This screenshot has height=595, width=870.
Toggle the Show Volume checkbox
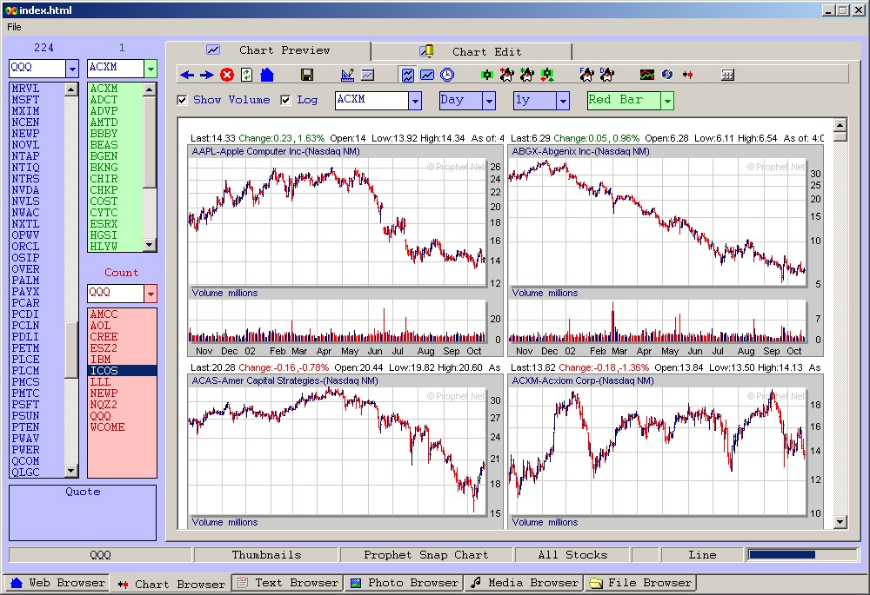tap(182, 100)
